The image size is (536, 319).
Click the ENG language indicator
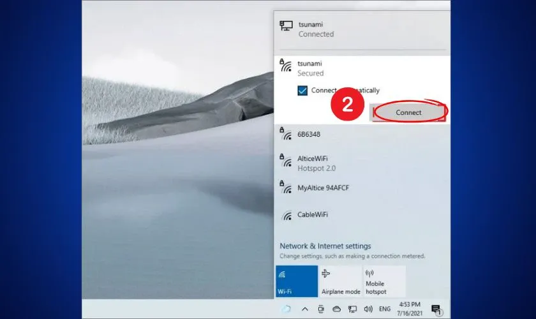point(385,309)
